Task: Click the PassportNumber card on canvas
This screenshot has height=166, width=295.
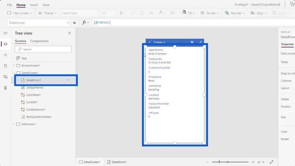Action: click(175, 106)
